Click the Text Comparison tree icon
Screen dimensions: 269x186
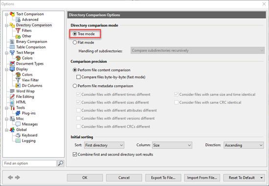12,14
